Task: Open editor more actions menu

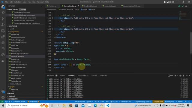Action: [189, 6]
